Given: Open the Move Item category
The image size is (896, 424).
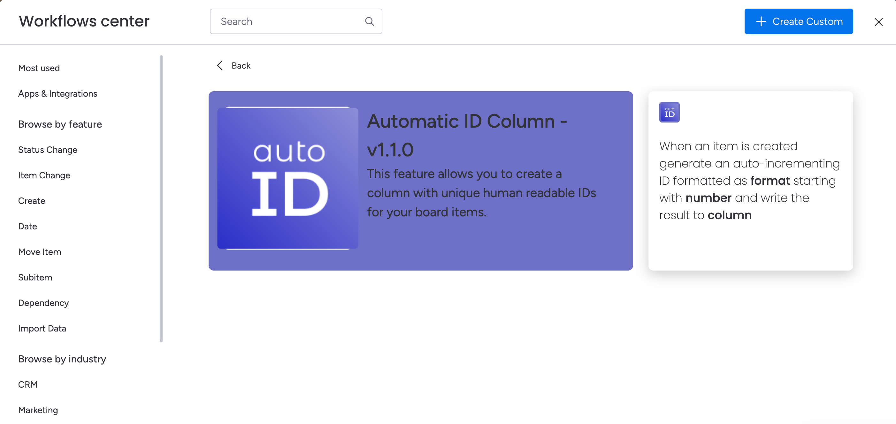Looking at the screenshot, I should tap(40, 252).
